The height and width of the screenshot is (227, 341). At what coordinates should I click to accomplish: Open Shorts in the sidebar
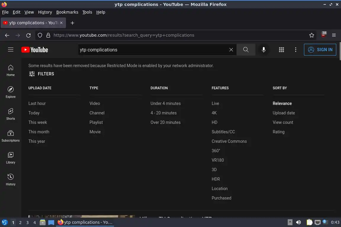10,114
